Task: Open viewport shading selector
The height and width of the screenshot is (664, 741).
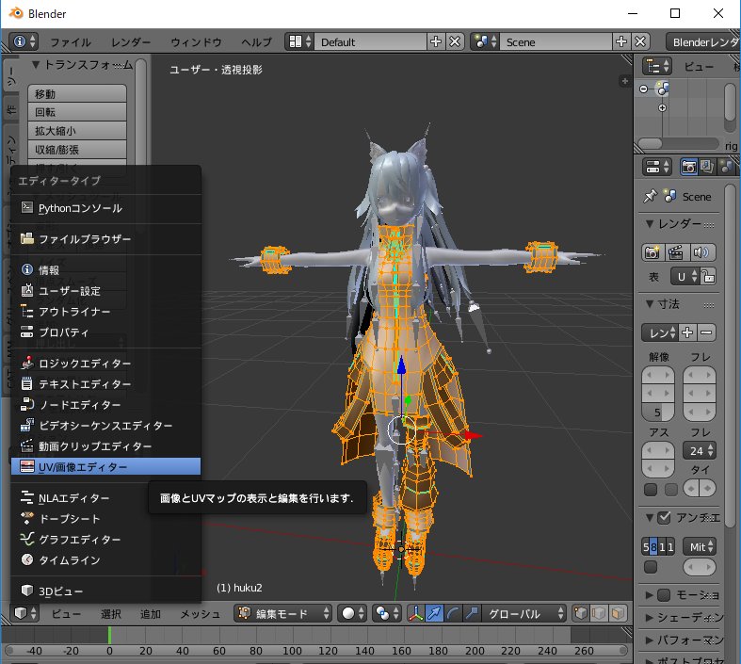Action: (352, 613)
